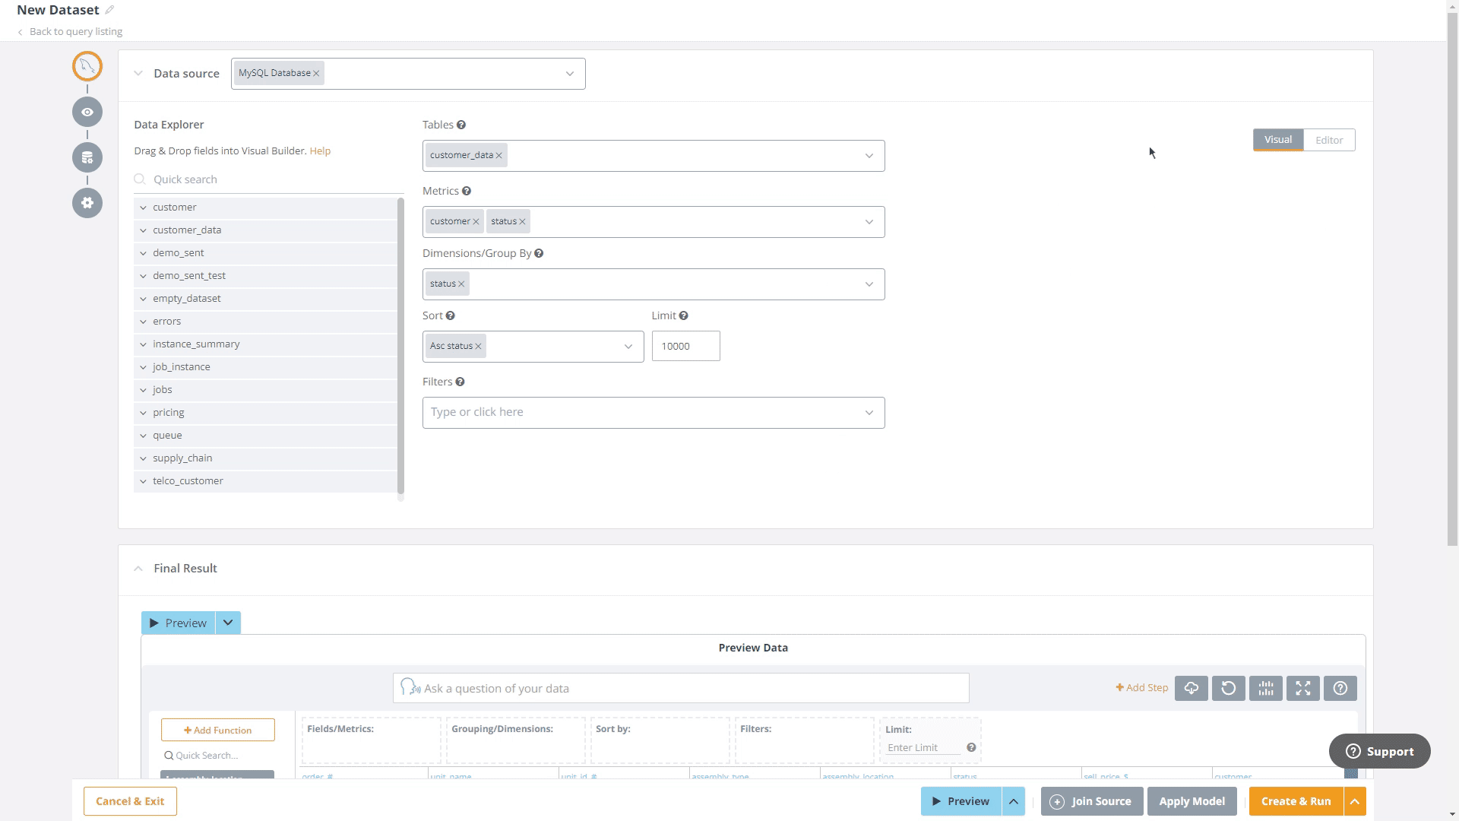Open the settings gear icon
The width and height of the screenshot is (1459, 821).
tap(87, 202)
